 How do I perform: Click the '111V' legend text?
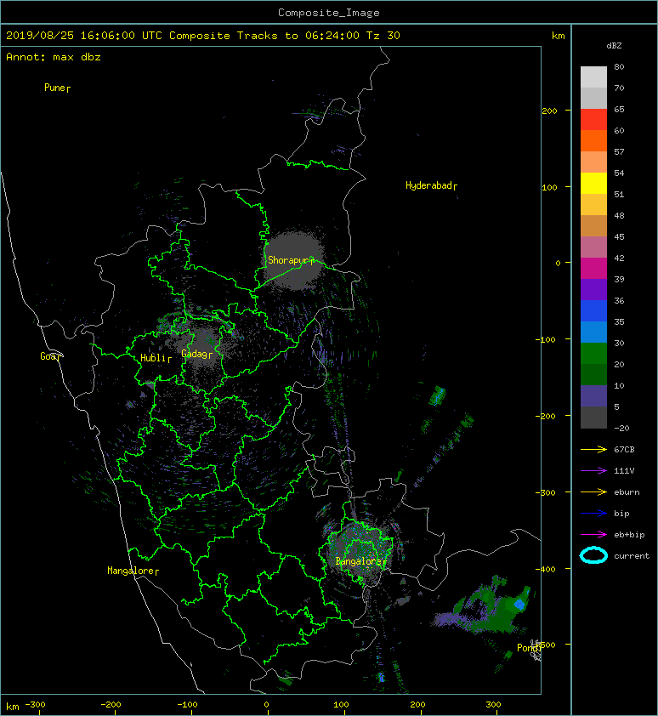(624, 471)
